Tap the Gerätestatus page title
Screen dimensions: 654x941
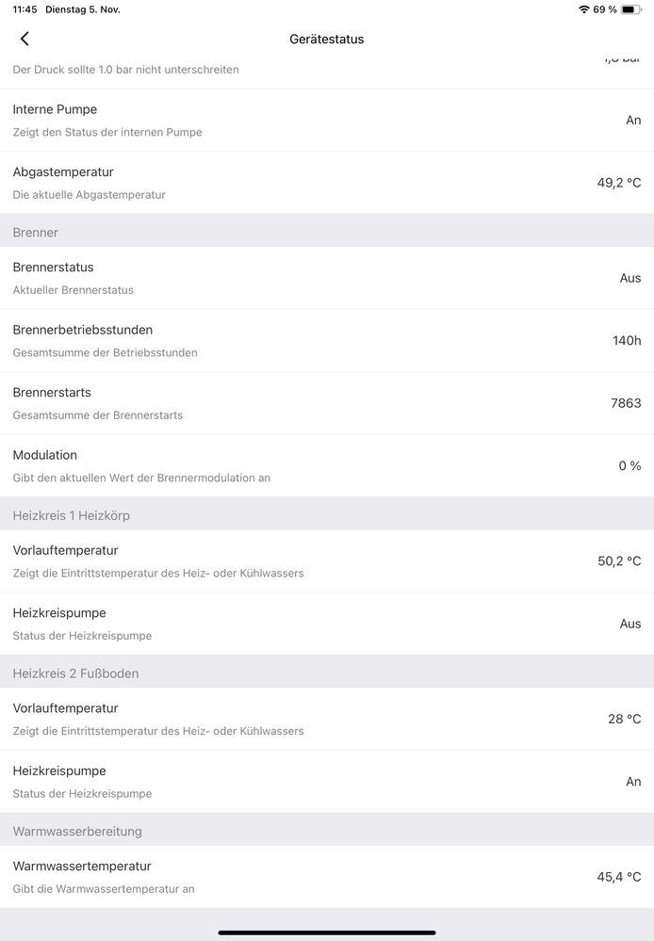tap(327, 39)
